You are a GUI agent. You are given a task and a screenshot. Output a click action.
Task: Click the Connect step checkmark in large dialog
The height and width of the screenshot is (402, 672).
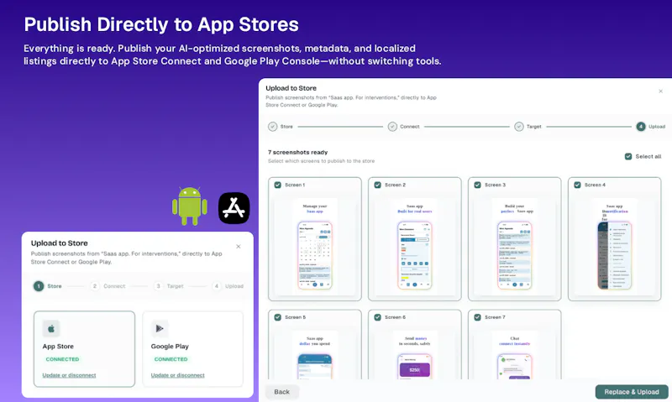392,127
